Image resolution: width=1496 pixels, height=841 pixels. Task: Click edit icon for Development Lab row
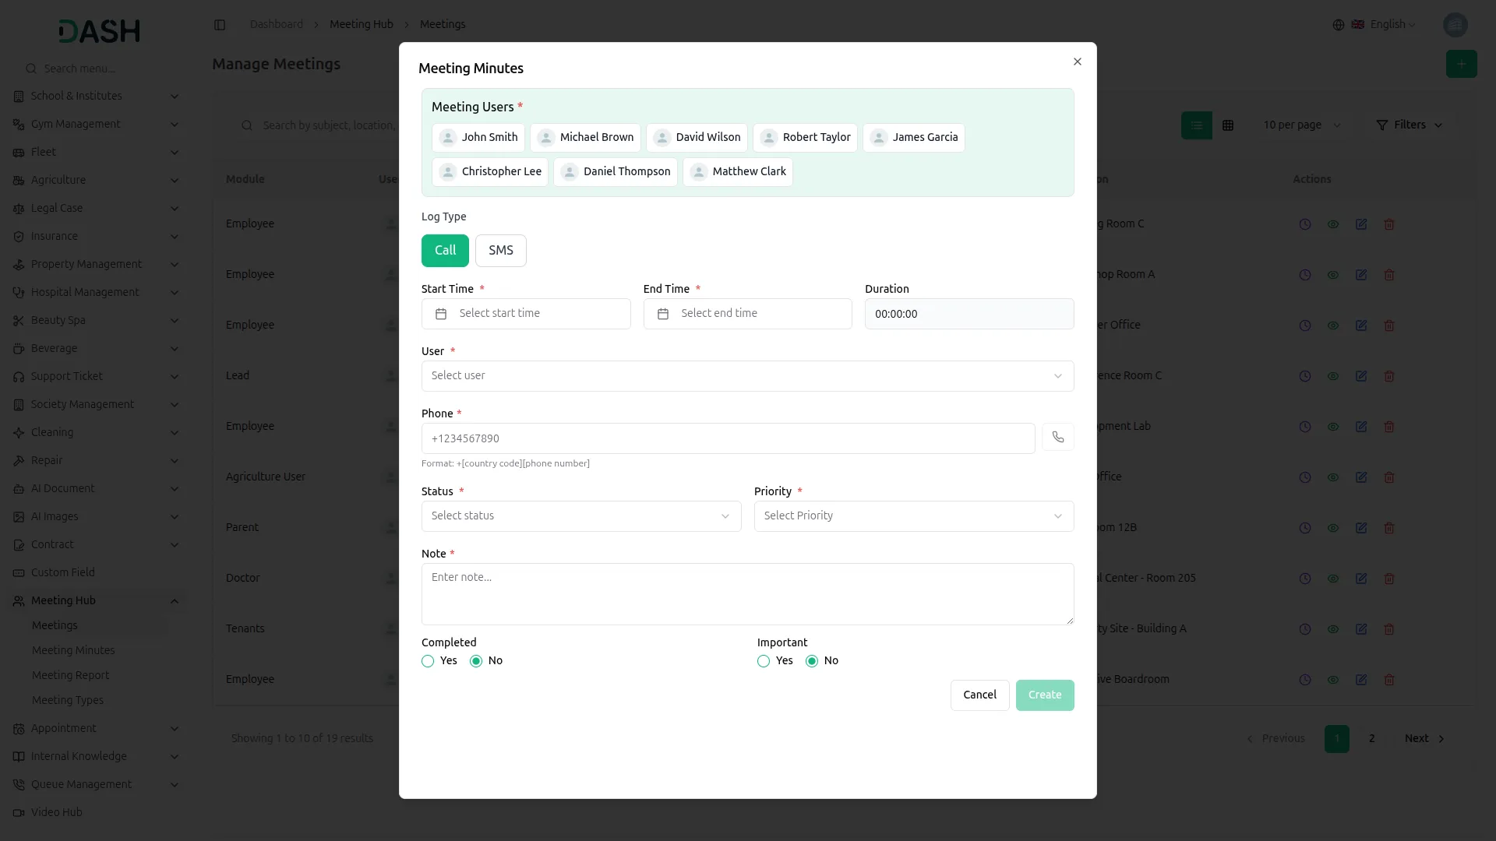tap(1360, 427)
